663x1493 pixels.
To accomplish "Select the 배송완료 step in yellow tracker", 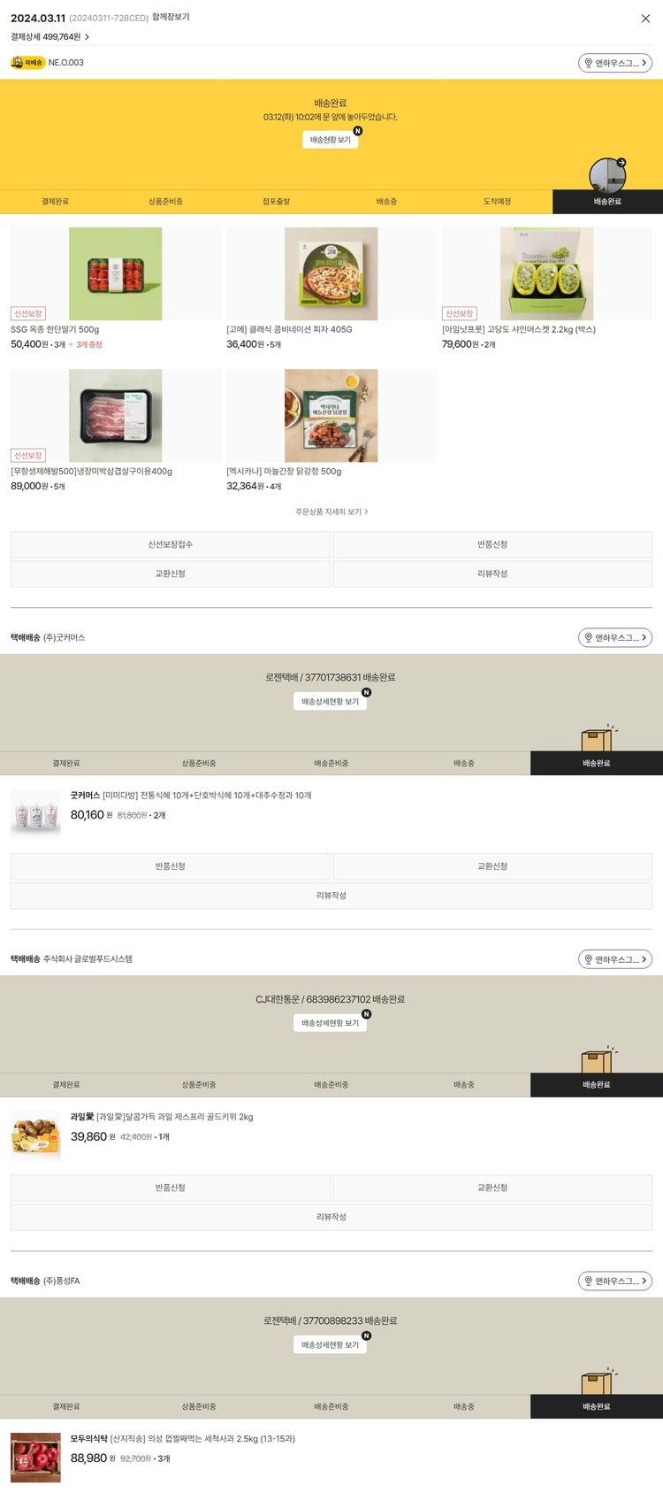I will pyautogui.click(x=607, y=202).
